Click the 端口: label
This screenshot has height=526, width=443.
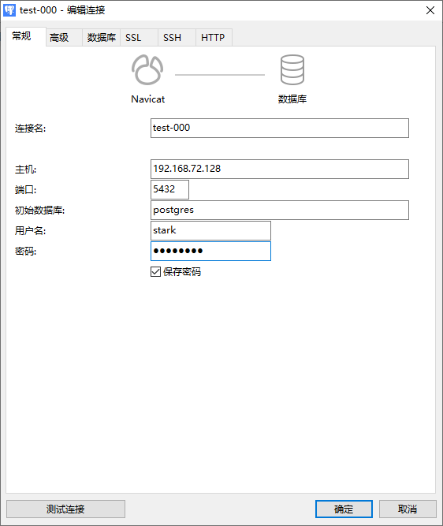[25, 189]
